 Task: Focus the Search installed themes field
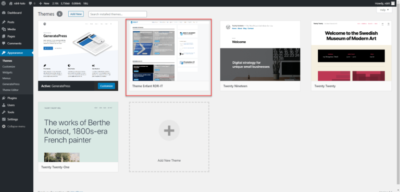click(118, 14)
